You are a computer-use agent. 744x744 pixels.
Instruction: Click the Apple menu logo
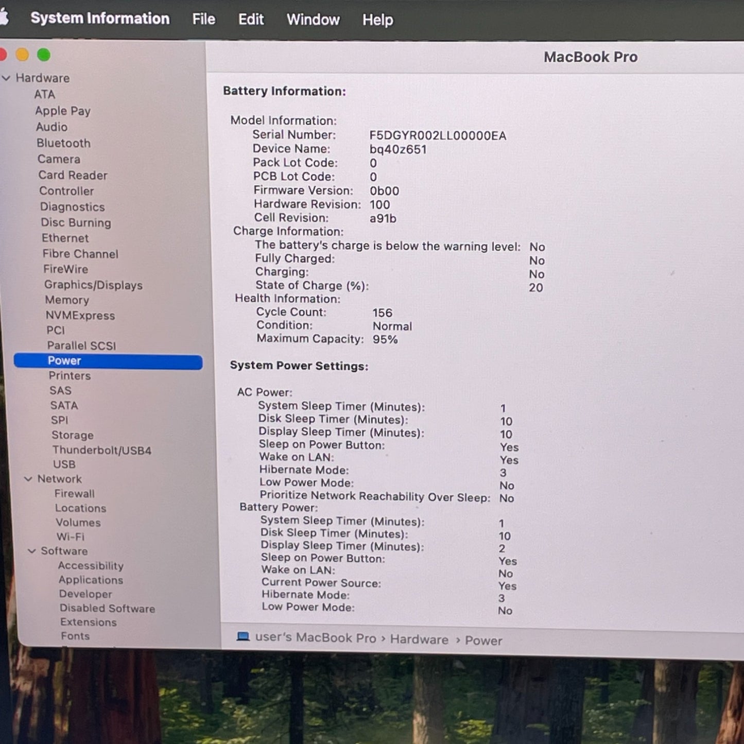4,18
